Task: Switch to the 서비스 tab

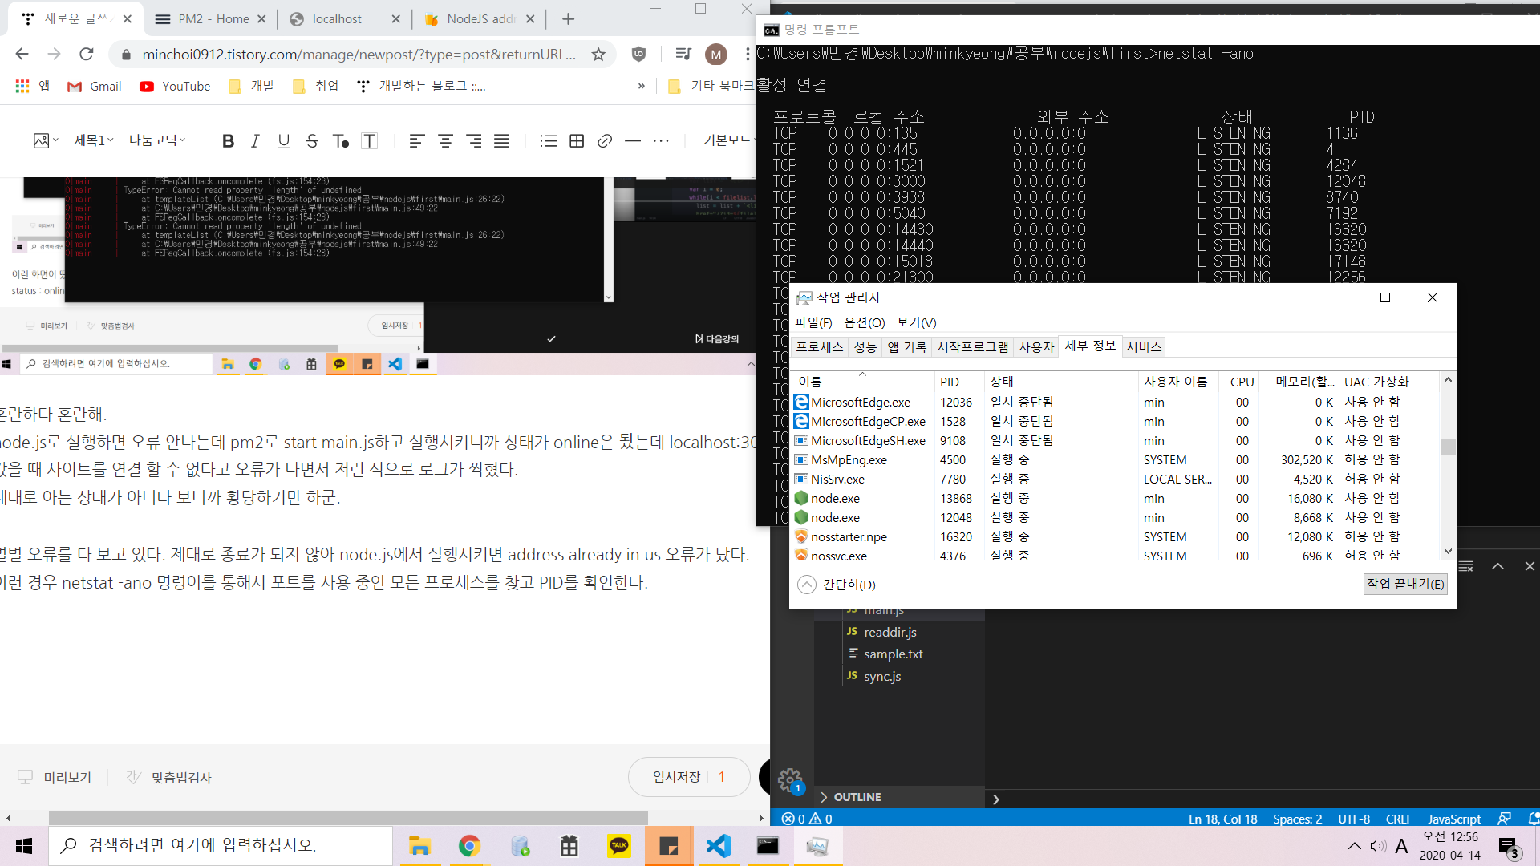Action: [1144, 347]
